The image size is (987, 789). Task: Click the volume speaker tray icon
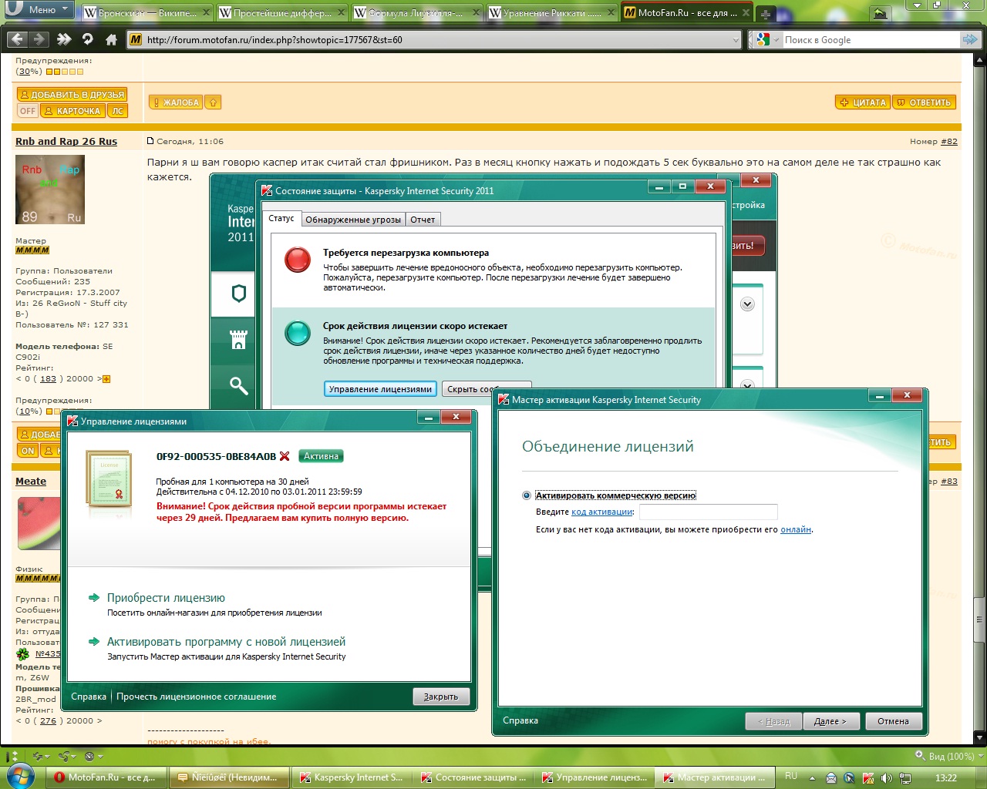click(887, 778)
